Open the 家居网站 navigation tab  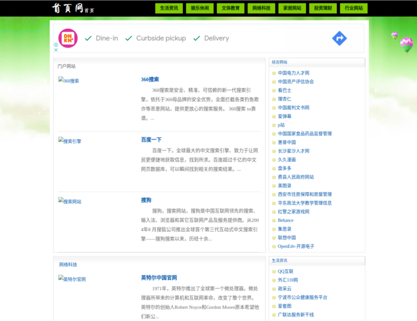point(293,8)
